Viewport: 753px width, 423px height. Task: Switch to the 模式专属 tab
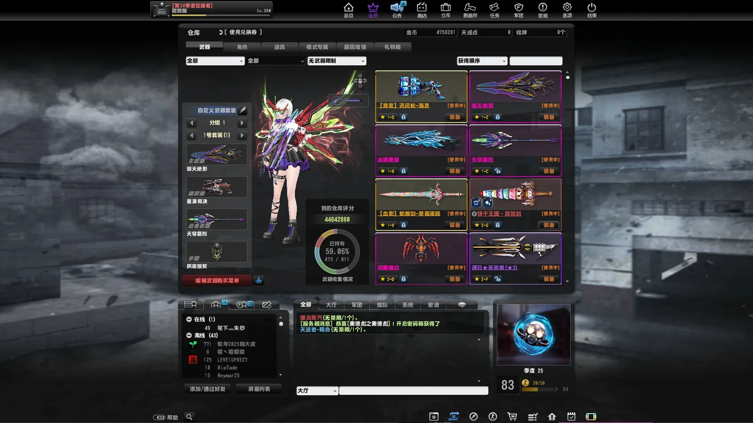[x=317, y=47]
